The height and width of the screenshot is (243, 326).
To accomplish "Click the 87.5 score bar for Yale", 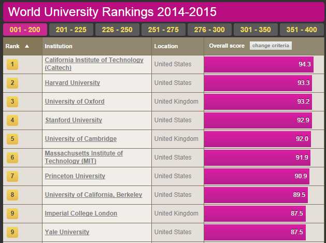I will coord(255,232).
